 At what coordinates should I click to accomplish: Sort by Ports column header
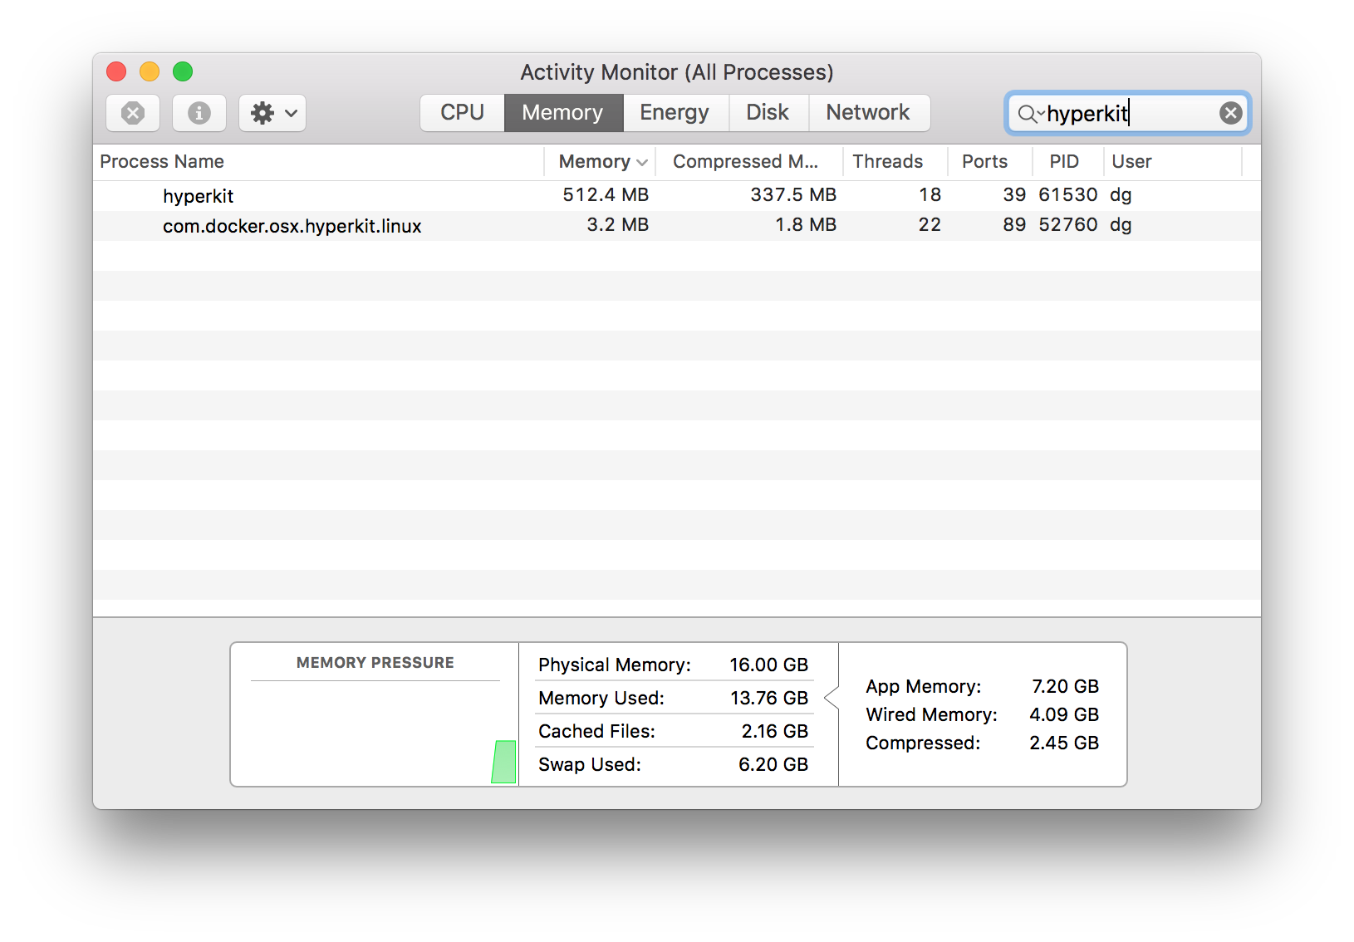click(989, 162)
